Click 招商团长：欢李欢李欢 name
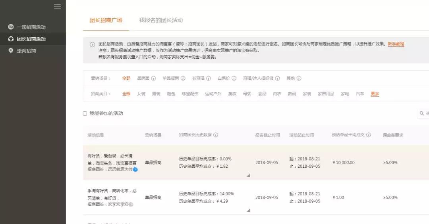Viewport: 429px width, 224px height. (x=108, y=205)
